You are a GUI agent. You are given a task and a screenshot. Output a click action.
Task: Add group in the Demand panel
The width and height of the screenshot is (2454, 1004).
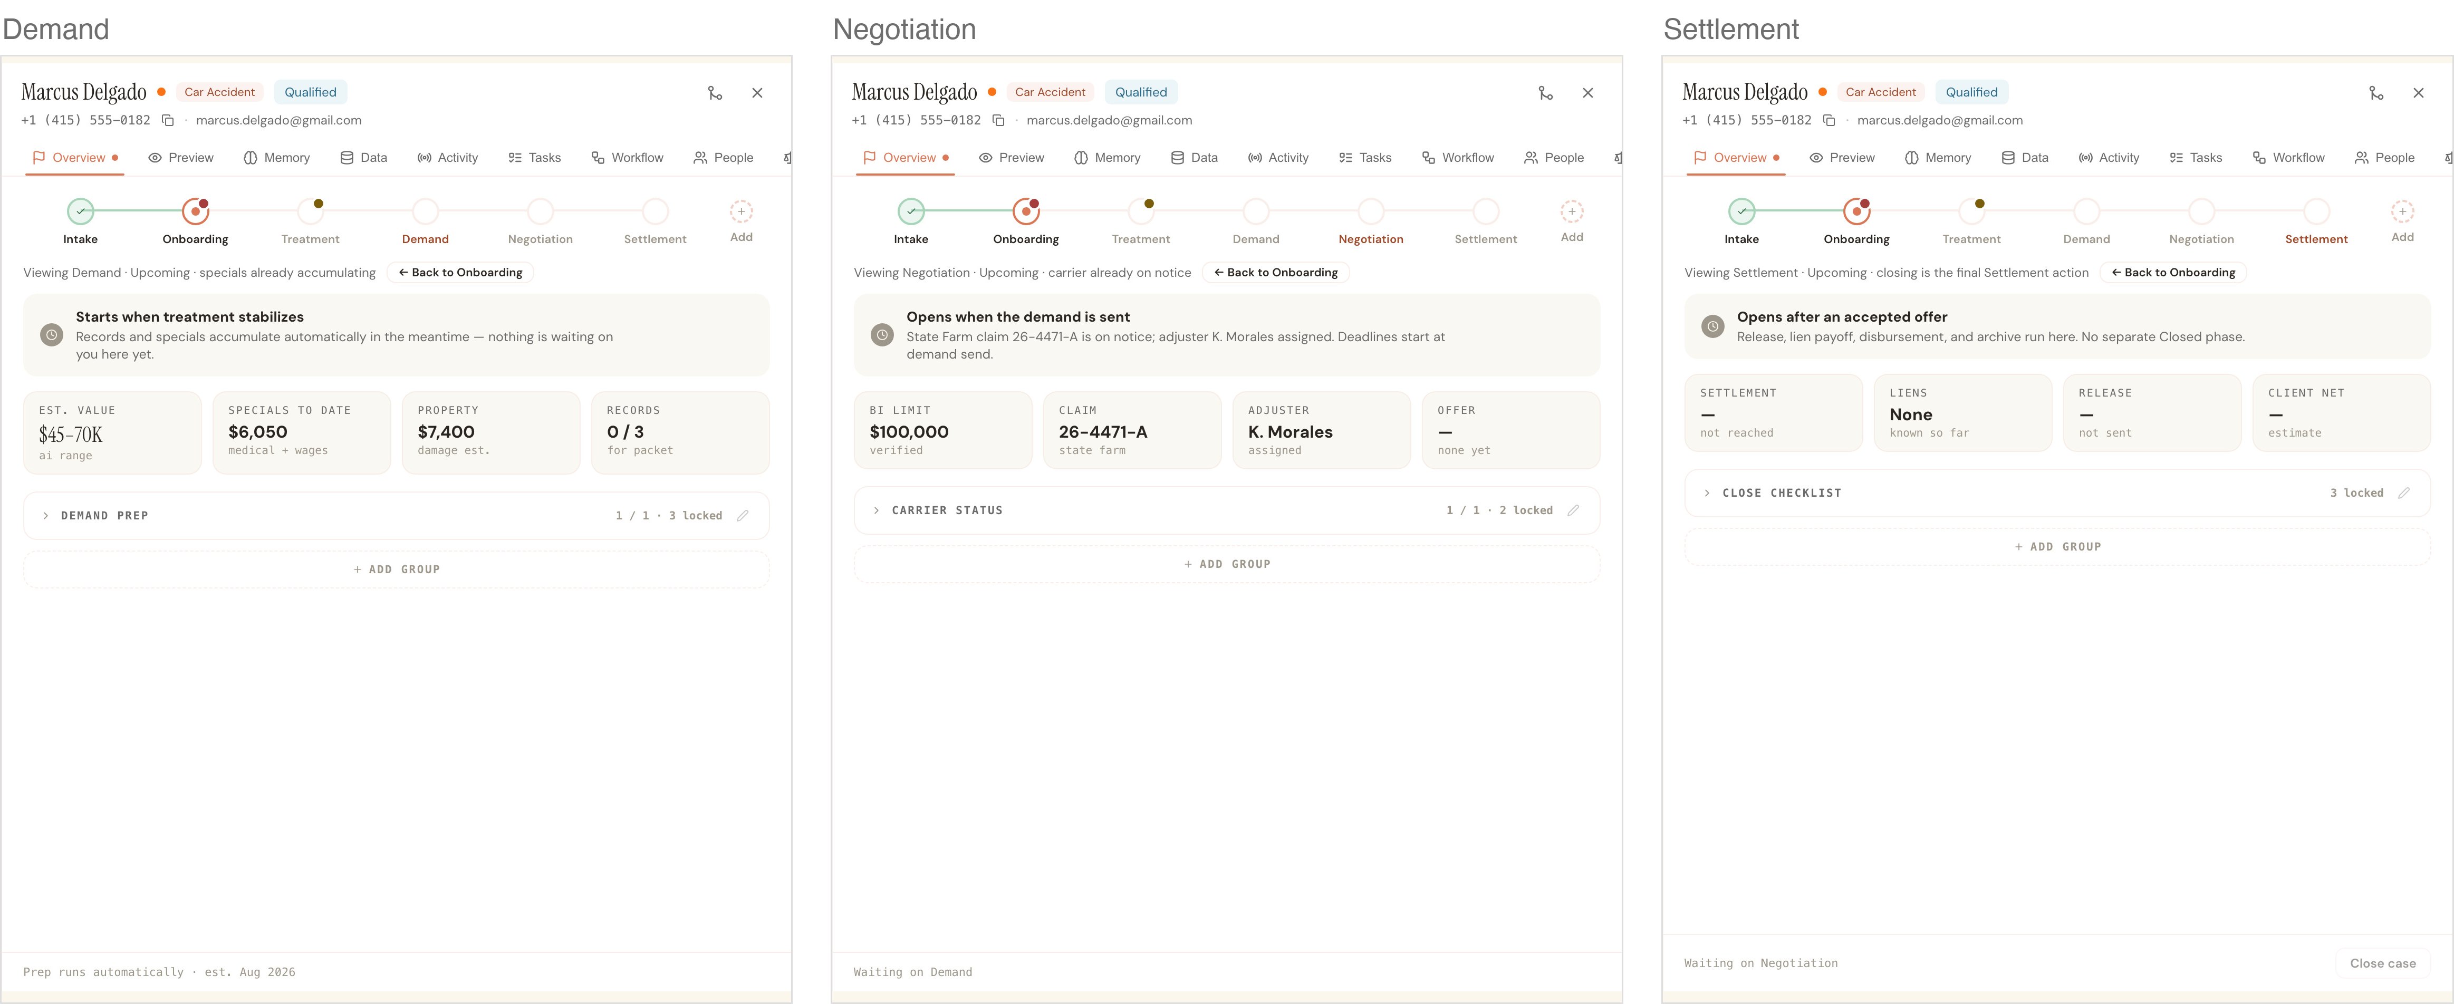coord(396,569)
